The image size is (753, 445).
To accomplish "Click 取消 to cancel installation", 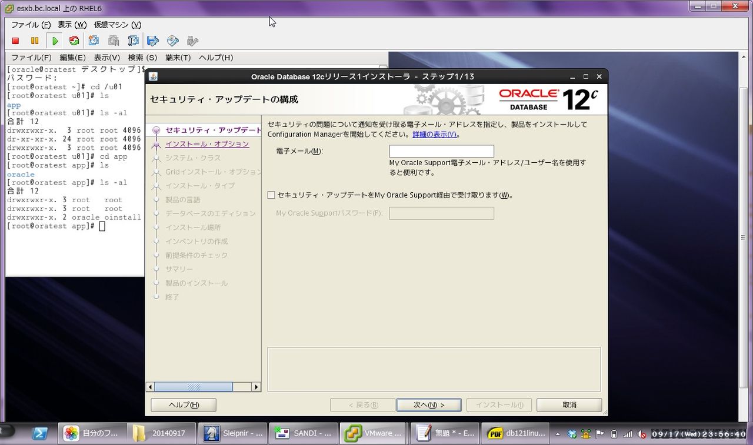I will pyautogui.click(x=569, y=405).
